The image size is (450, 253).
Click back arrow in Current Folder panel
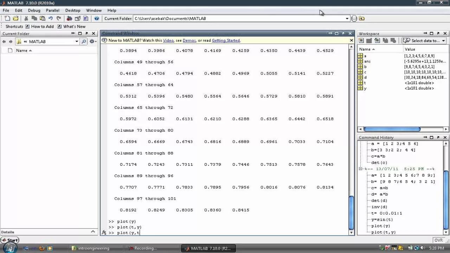[x=4, y=41]
